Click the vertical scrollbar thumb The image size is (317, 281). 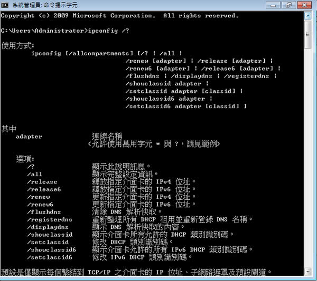pos(307,34)
